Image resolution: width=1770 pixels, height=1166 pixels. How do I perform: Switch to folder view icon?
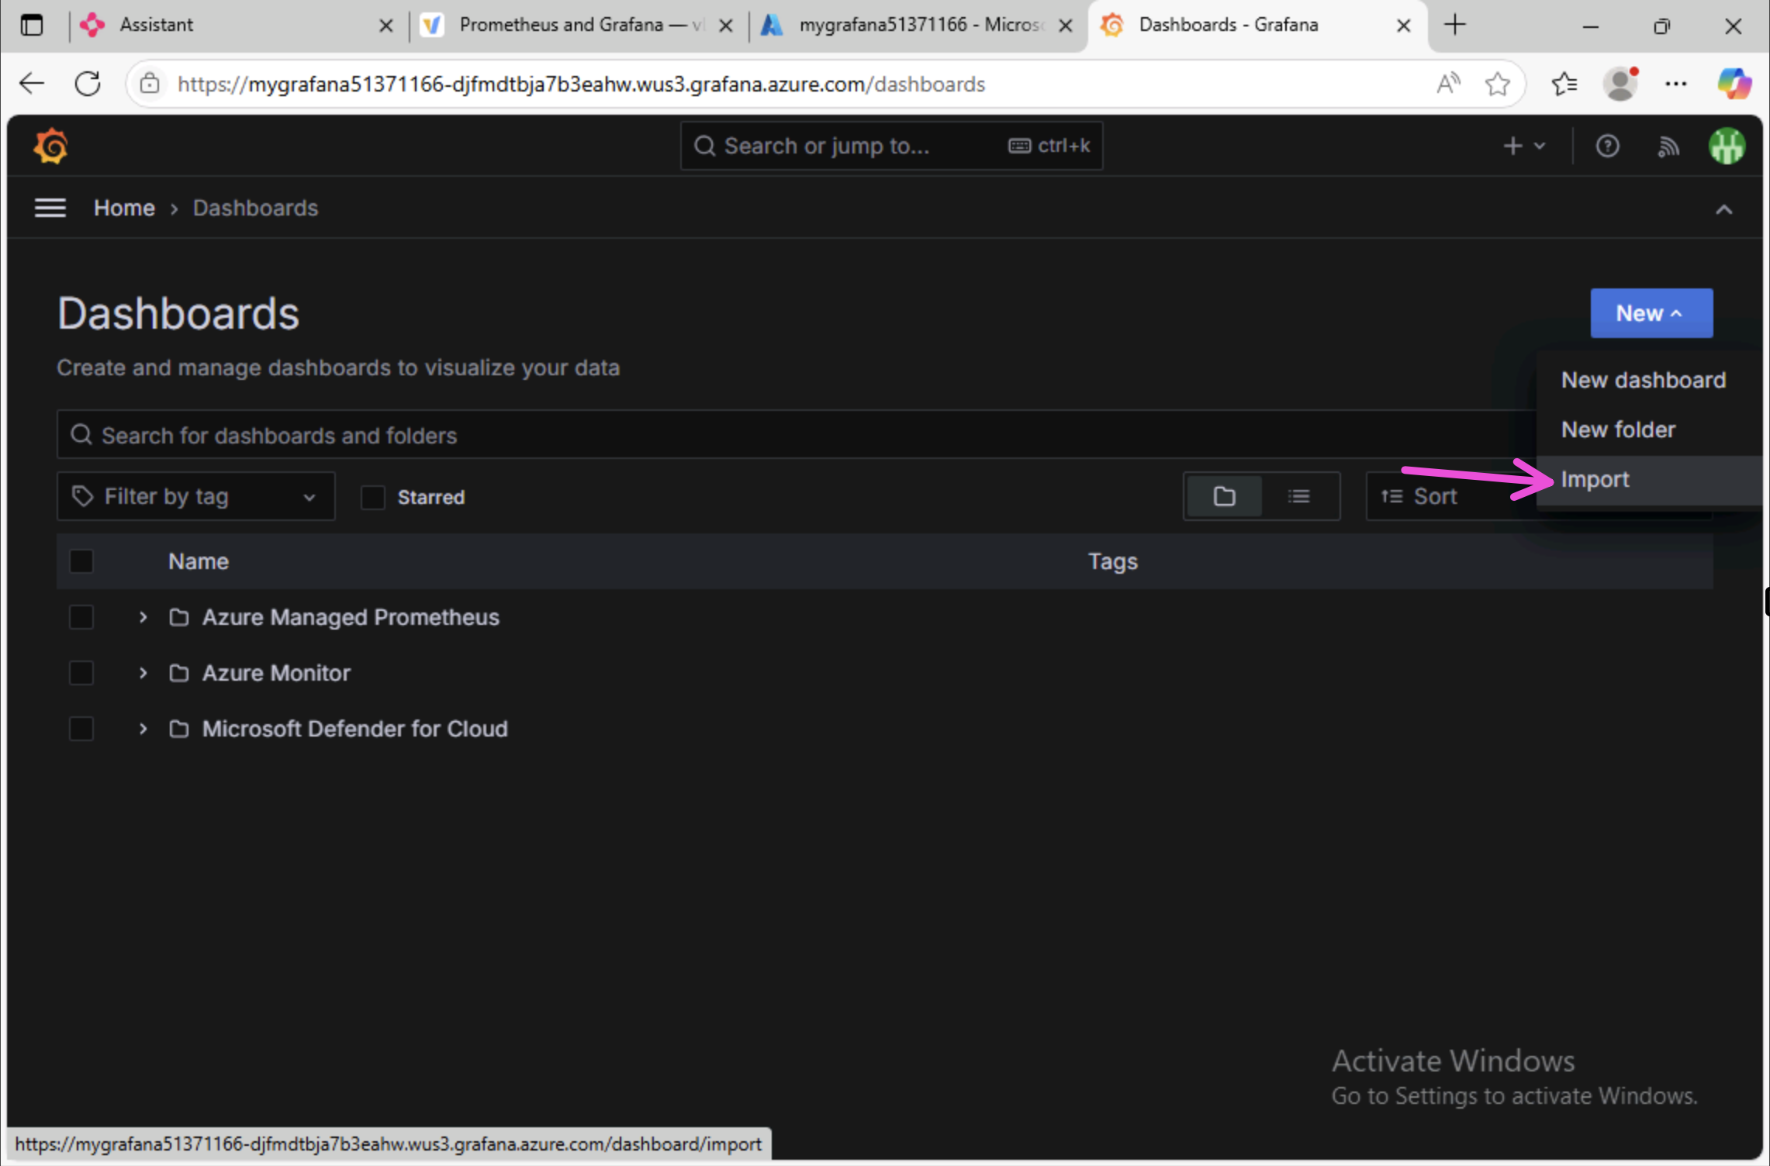(1224, 496)
